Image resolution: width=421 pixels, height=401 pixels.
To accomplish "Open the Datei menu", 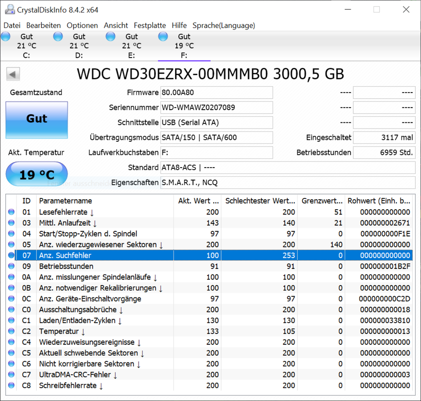I will [x=12, y=25].
